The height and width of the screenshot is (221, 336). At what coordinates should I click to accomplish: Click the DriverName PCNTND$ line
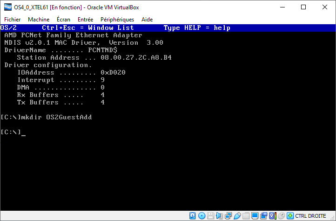coord(61,50)
